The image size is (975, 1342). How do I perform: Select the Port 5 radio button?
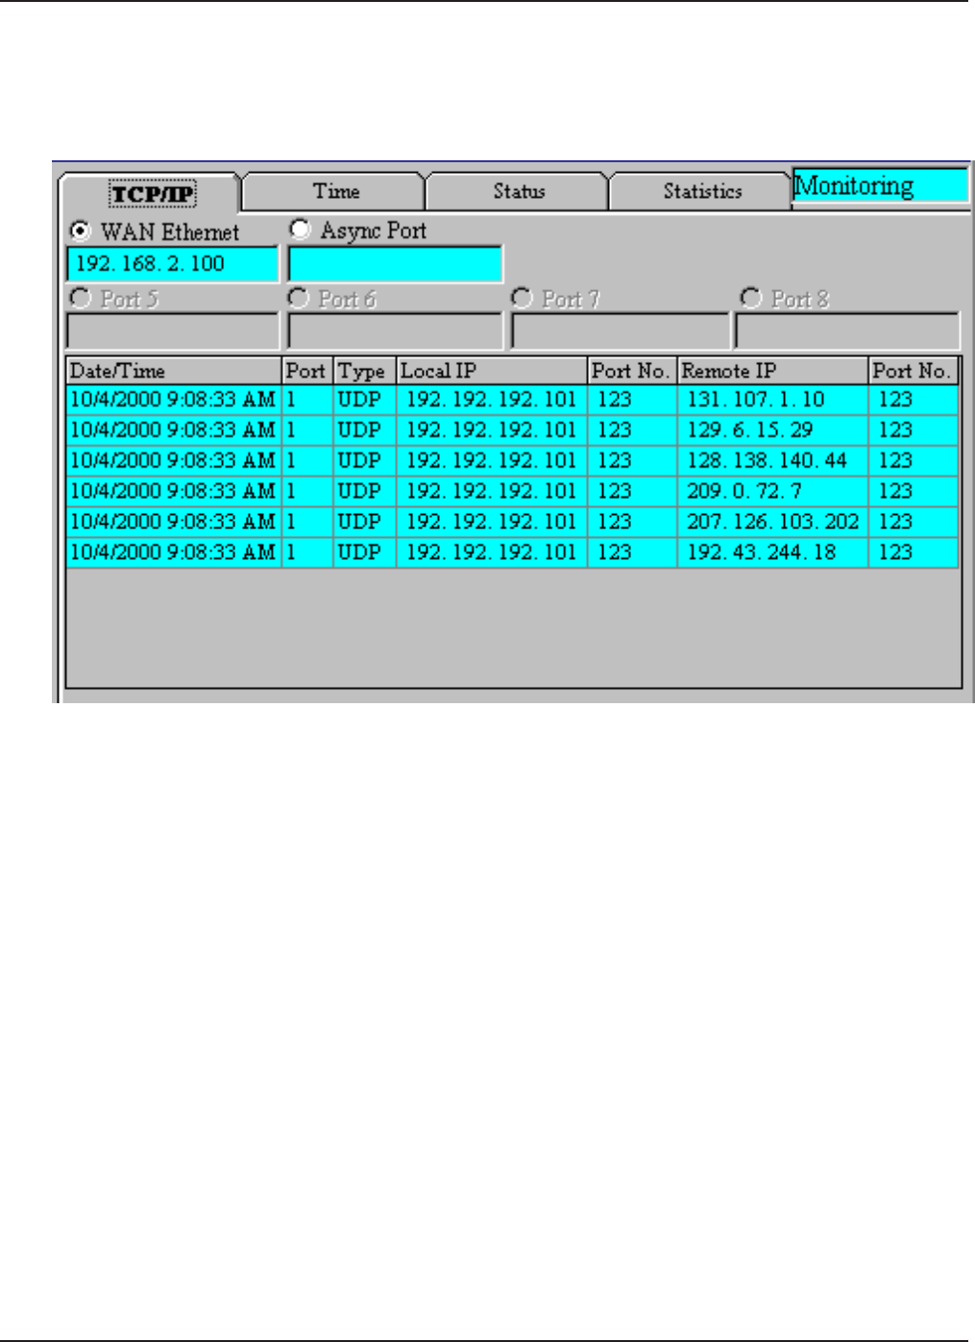click(81, 299)
